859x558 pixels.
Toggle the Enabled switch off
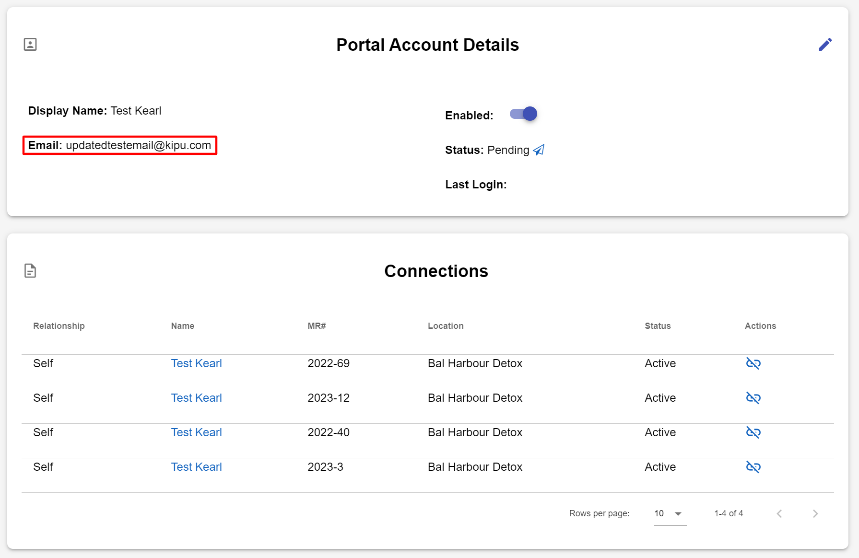524,114
